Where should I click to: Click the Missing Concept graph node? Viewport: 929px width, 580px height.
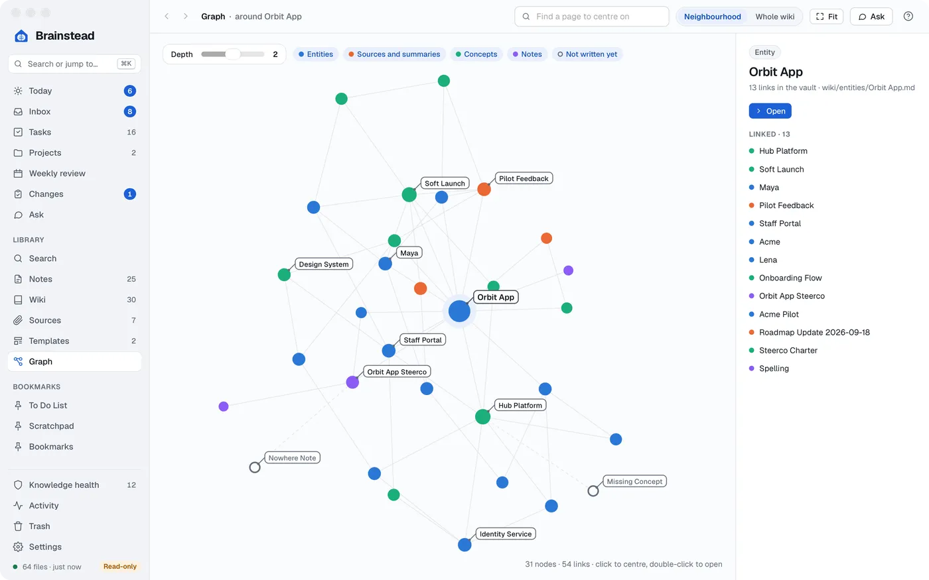[593, 491]
